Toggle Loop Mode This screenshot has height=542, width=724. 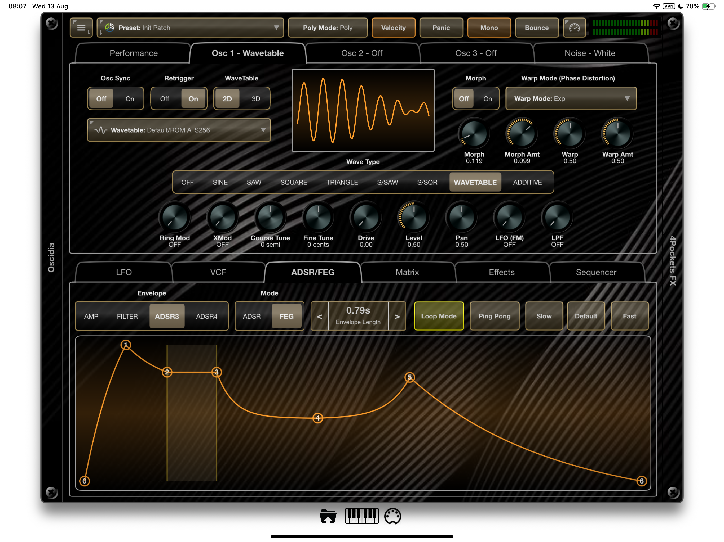(x=439, y=316)
